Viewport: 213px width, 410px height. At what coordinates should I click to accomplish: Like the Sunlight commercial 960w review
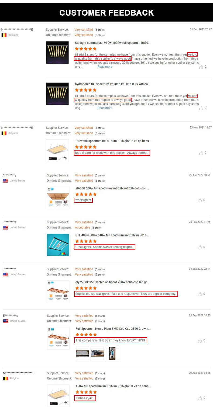pyautogui.click(x=201, y=67)
